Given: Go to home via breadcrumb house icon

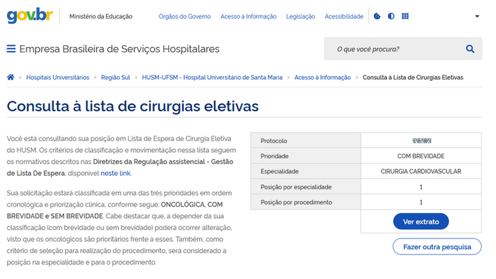Looking at the screenshot, I should click(x=11, y=77).
